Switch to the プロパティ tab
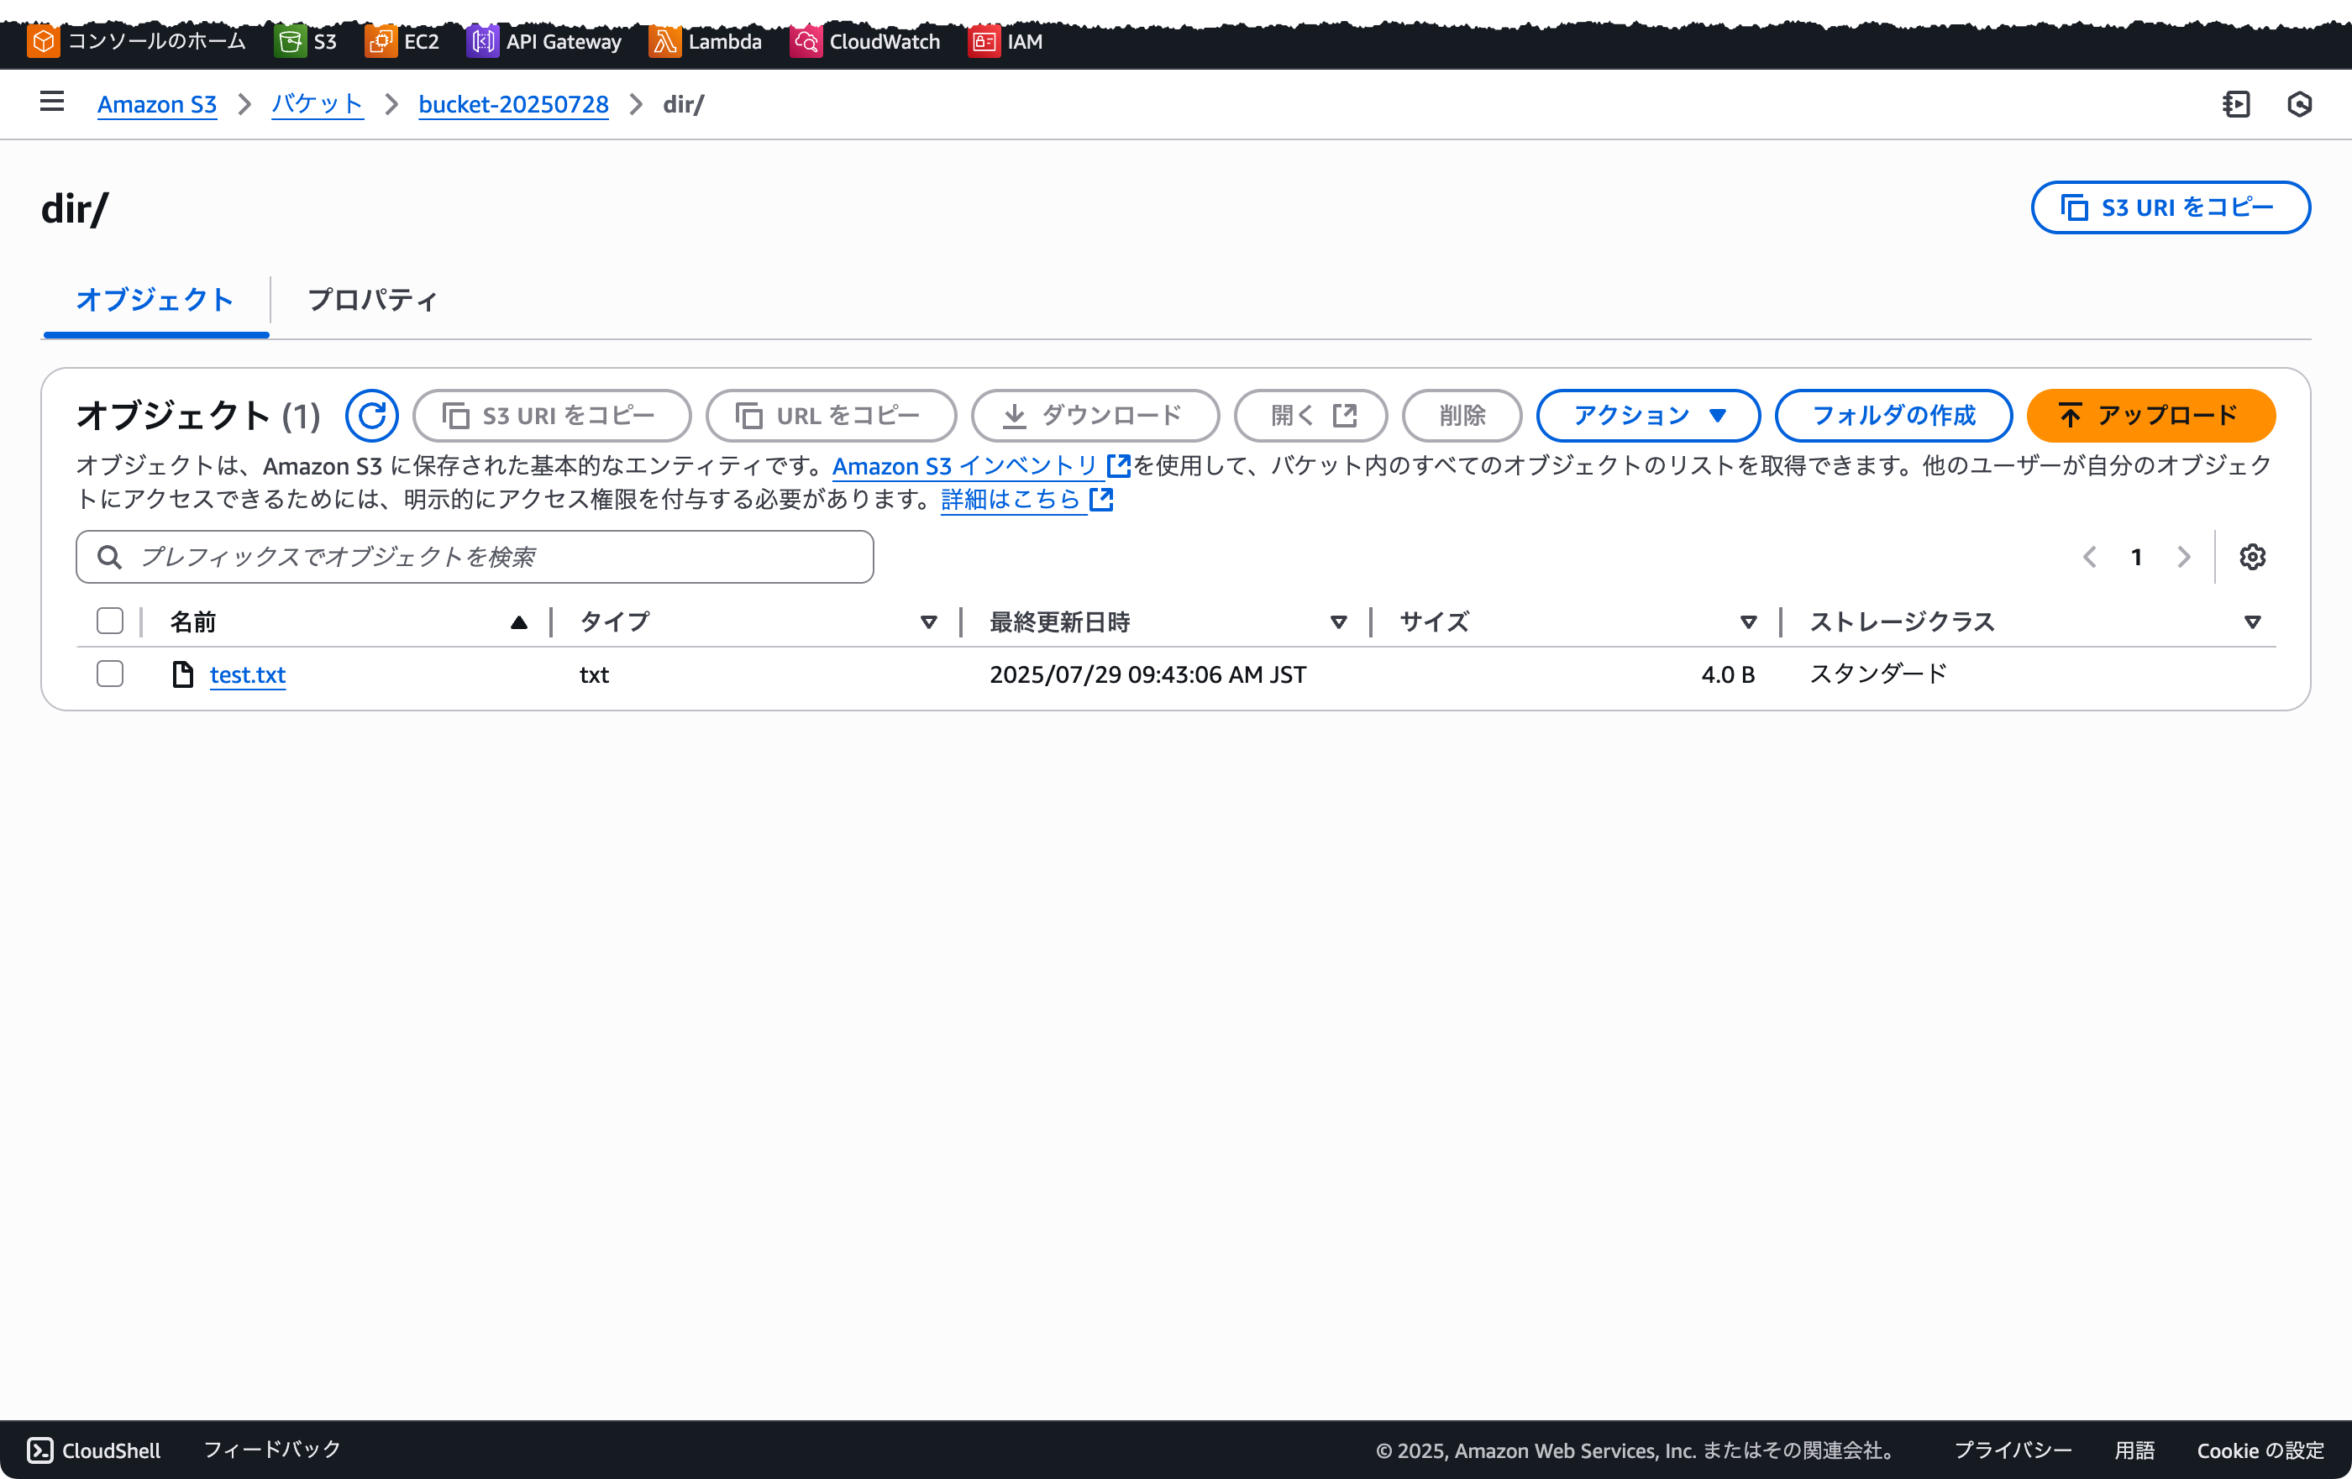 click(x=372, y=300)
